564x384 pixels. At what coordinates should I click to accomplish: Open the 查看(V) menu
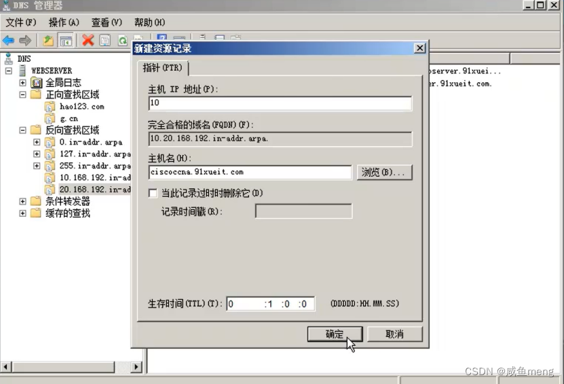pos(107,22)
